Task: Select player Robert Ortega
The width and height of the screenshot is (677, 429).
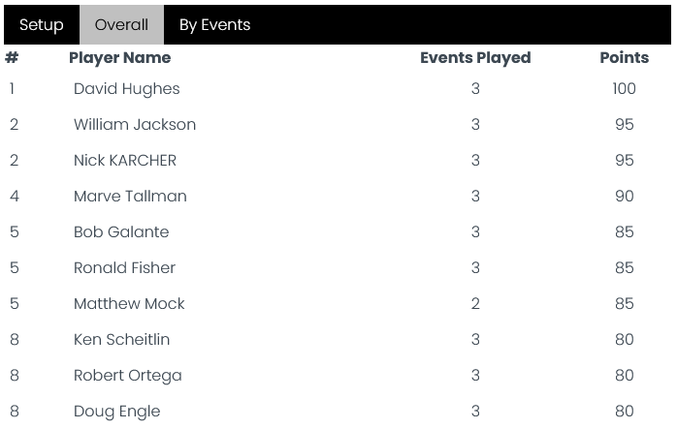Action: [x=128, y=376]
